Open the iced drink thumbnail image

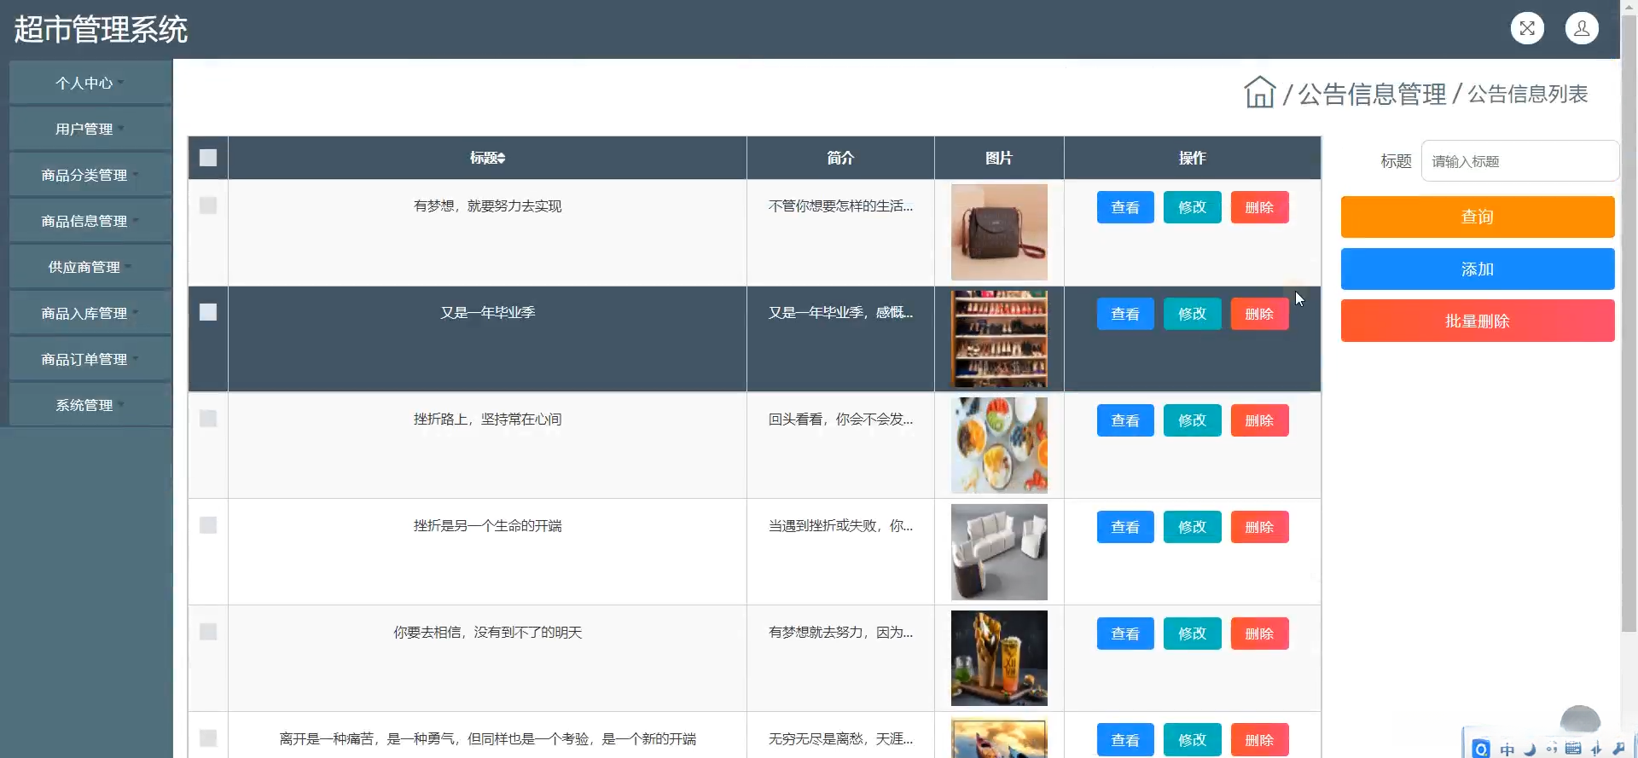pyautogui.click(x=999, y=658)
